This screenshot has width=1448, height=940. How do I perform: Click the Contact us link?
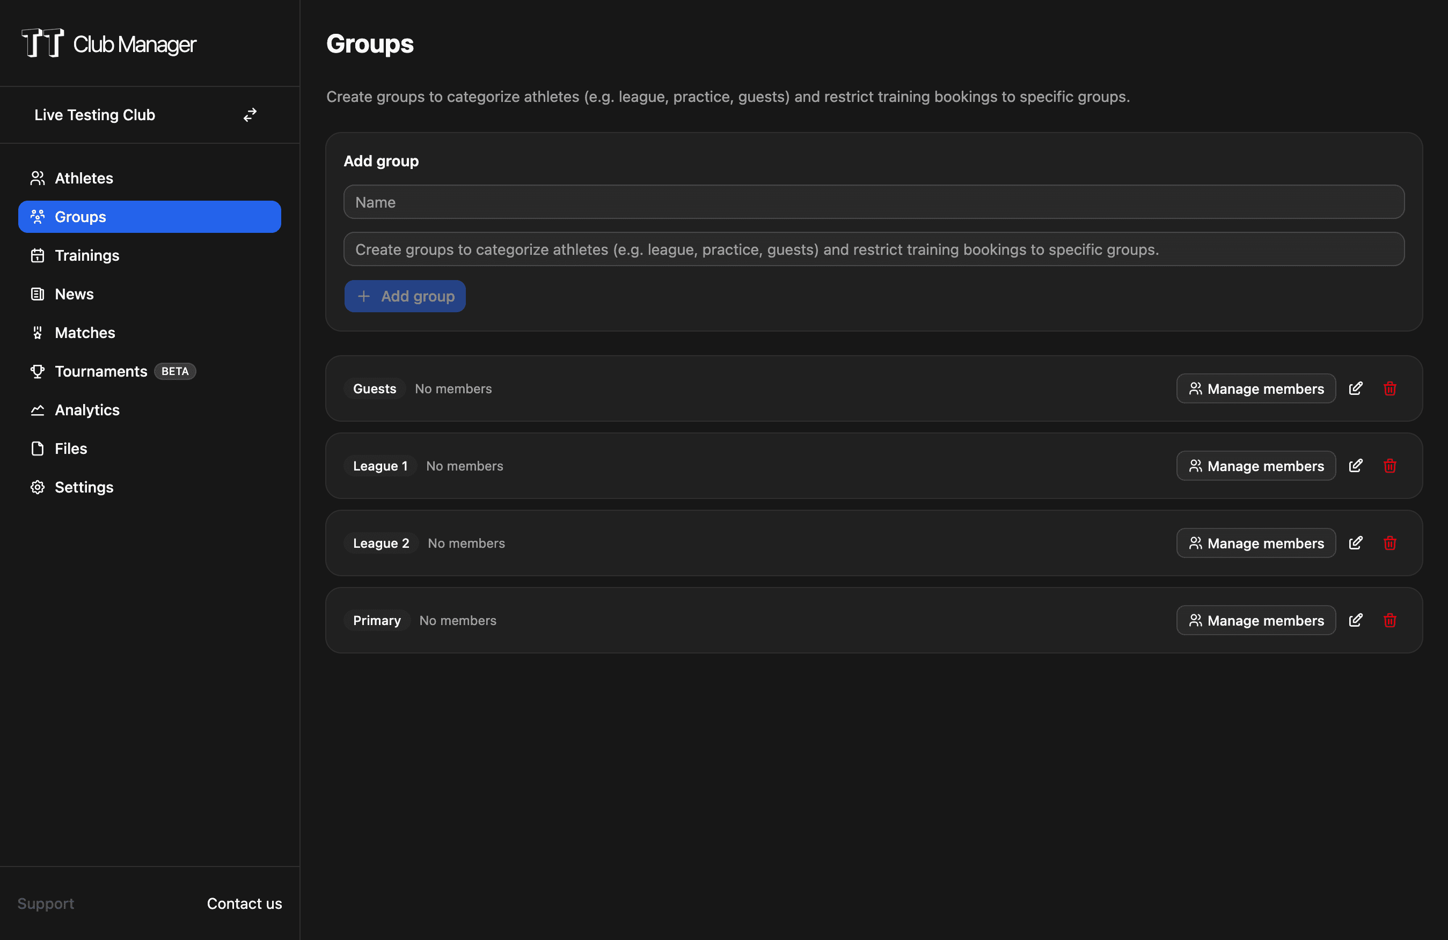pos(244,904)
